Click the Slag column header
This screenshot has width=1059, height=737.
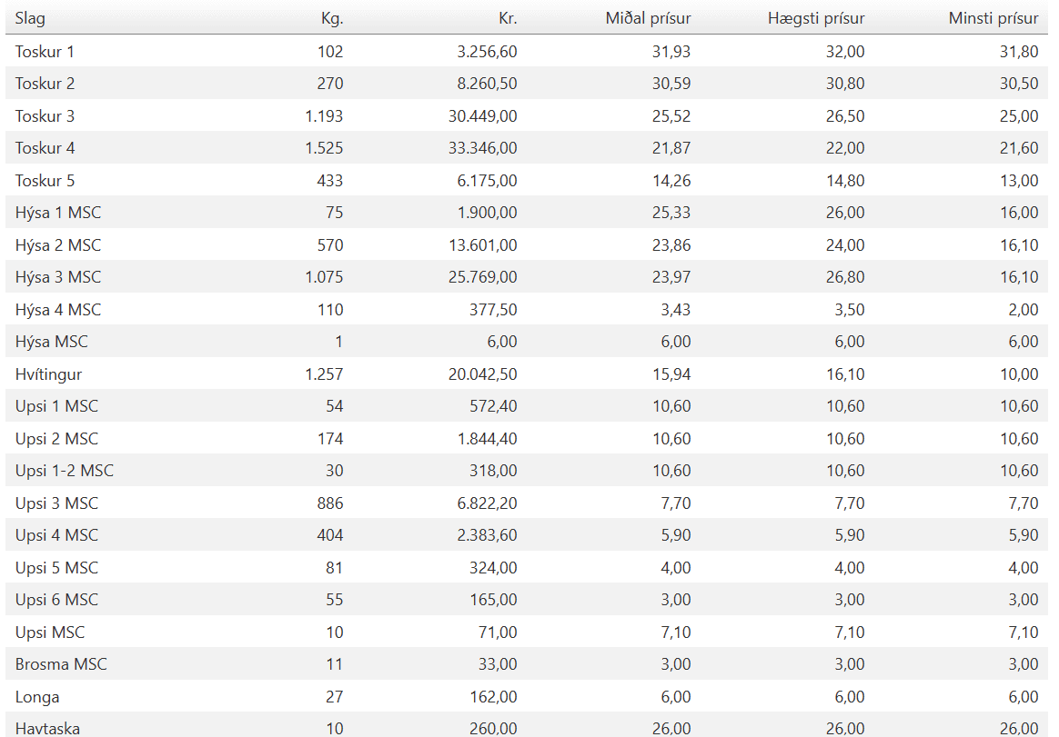[30, 18]
